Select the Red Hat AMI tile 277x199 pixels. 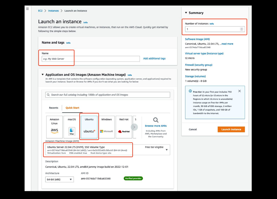(124, 127)
